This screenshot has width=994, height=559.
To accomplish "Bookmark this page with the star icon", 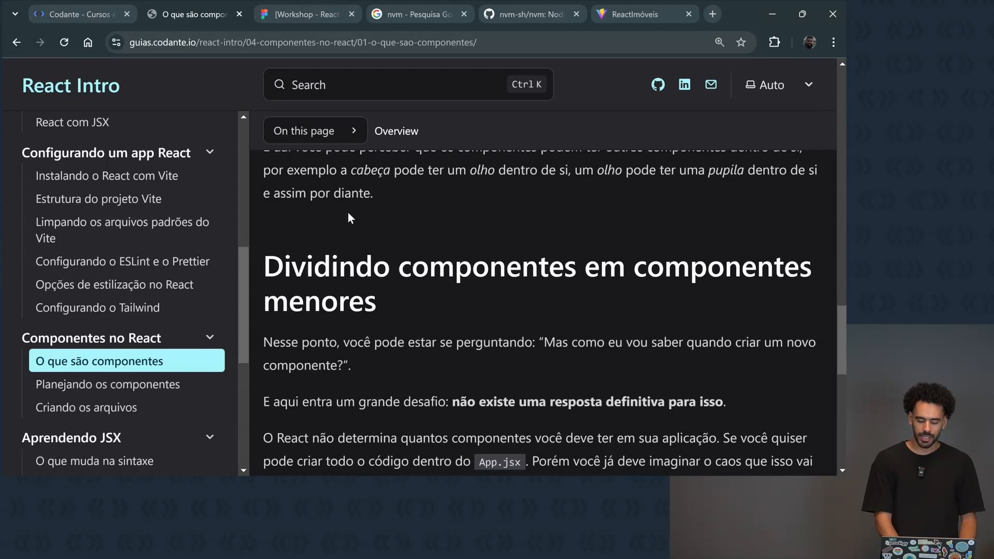I will tap(741, 42).
